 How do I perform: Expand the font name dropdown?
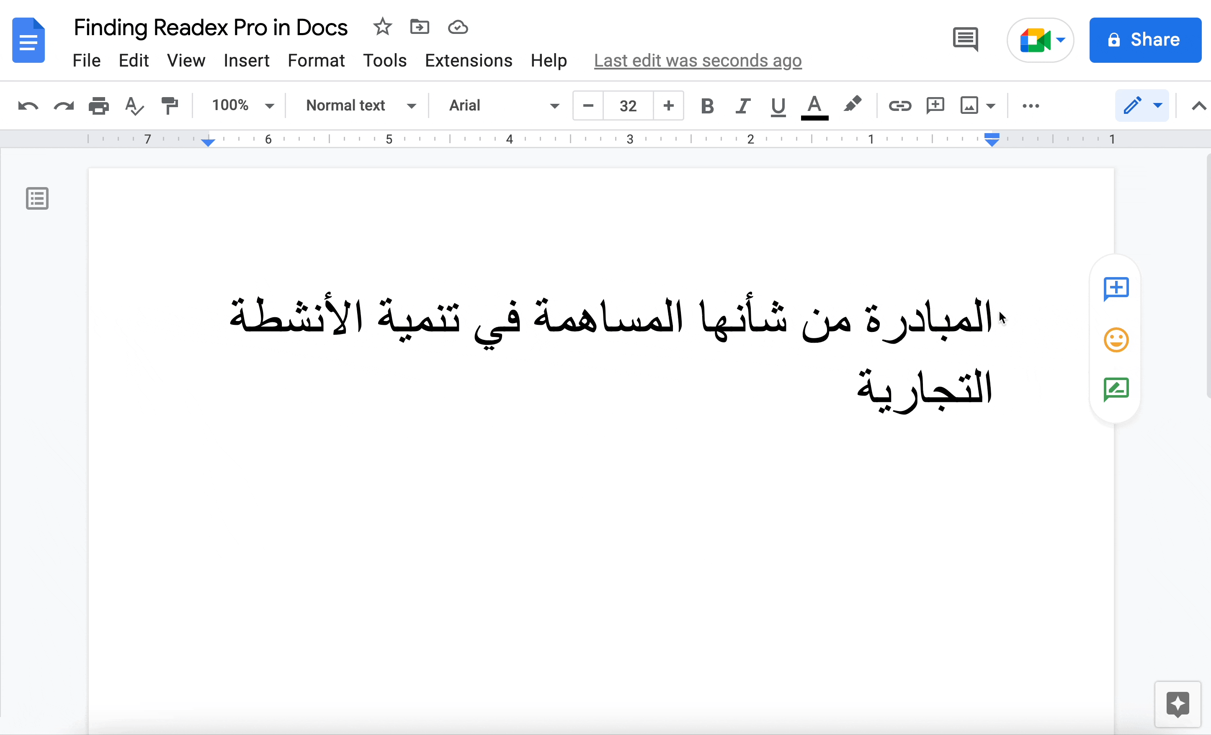coord(554,105)
